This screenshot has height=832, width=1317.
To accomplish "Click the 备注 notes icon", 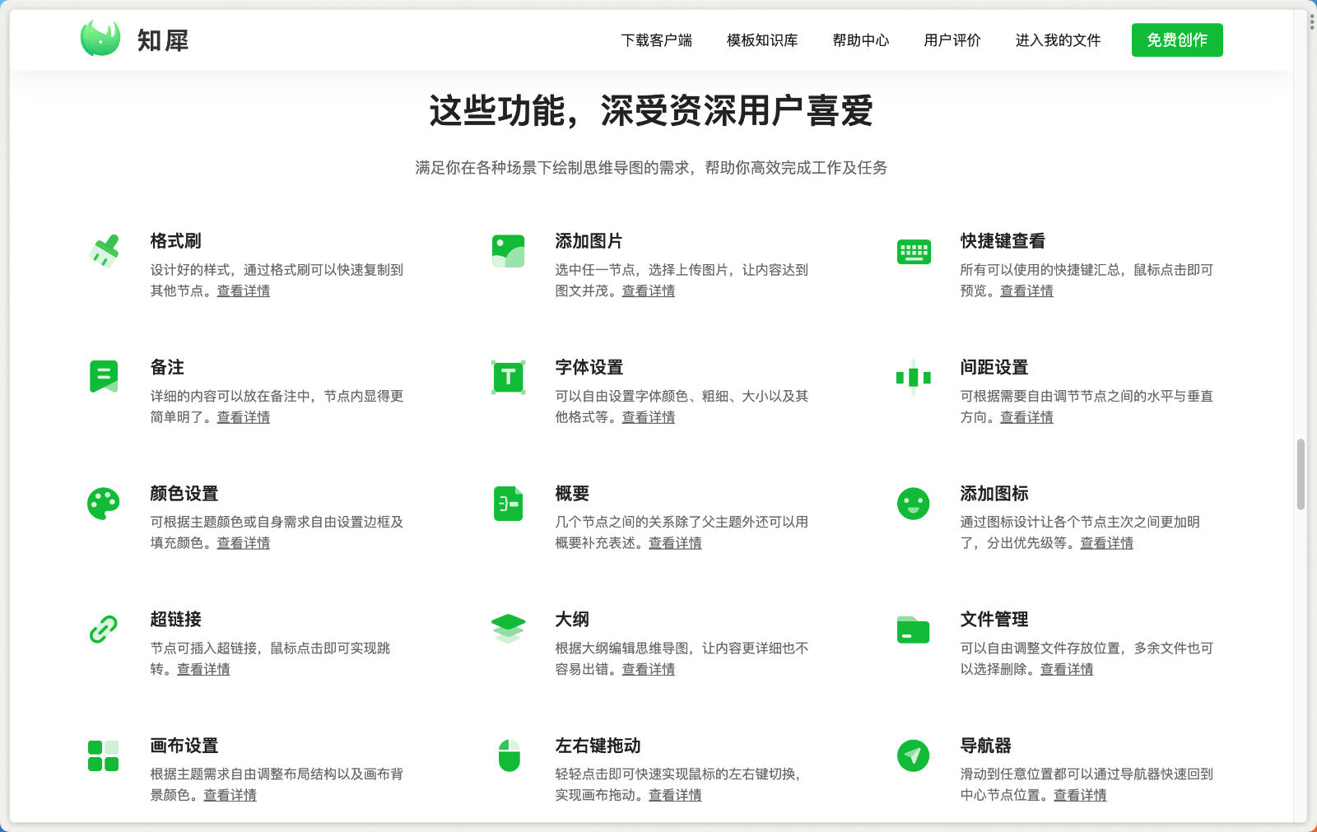I will (x=103, y=377).
